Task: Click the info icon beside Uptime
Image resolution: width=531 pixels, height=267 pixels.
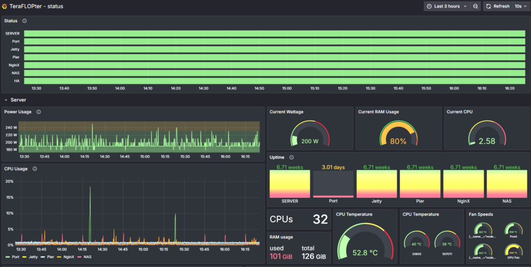Action: 291,157
